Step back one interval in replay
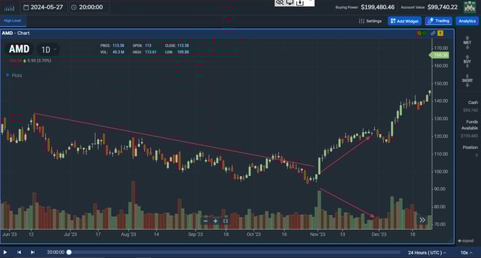The image size is (481, 258). tap(19, 252)
